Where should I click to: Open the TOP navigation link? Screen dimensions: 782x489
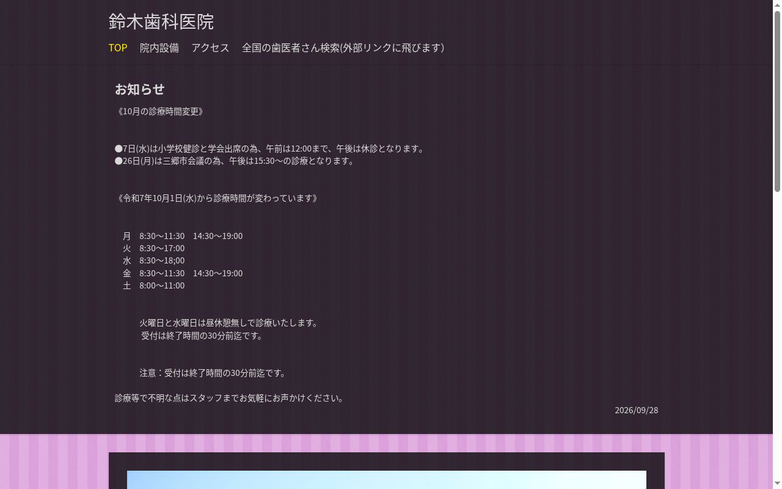[118, 48]
